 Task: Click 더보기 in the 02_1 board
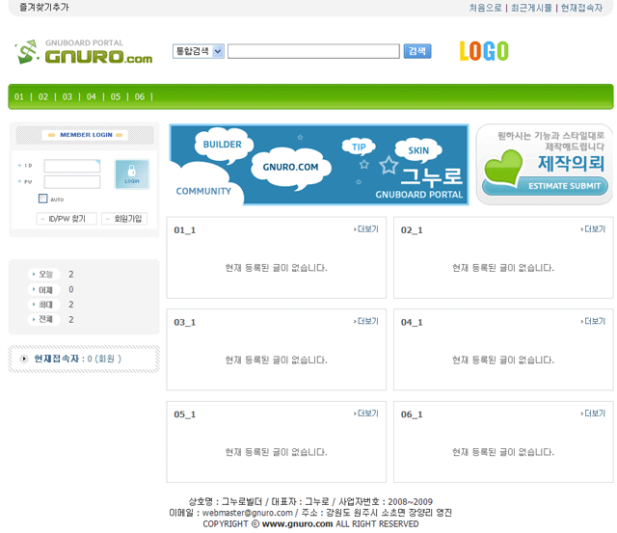593,229
